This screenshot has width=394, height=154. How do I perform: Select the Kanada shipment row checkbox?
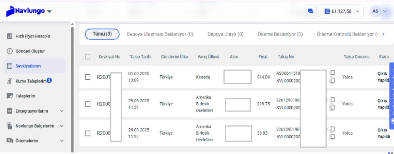pyautogui.click(x=87, y=77)
